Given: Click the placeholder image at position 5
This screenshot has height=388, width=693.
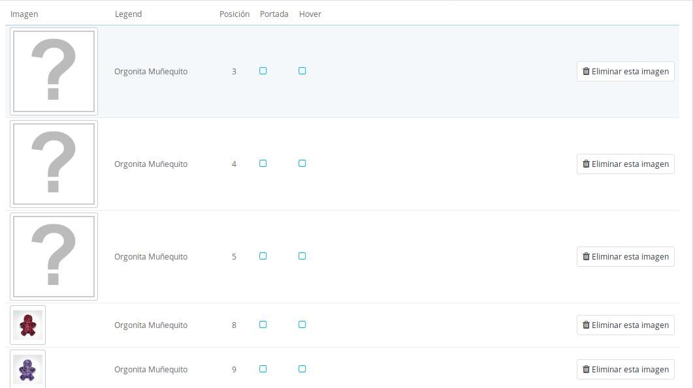Looking at the screenshot, I should tap(54, 257).
